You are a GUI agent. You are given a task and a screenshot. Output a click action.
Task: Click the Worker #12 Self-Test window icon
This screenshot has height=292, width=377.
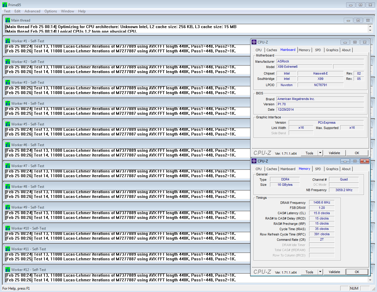[x=8, y=270]
